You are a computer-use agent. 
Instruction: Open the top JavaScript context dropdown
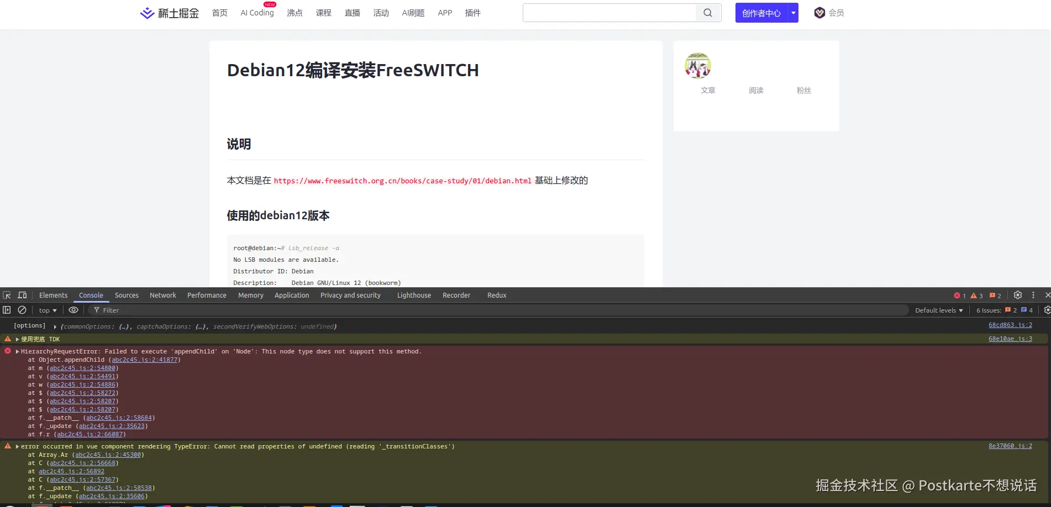(x=48, y=310)
